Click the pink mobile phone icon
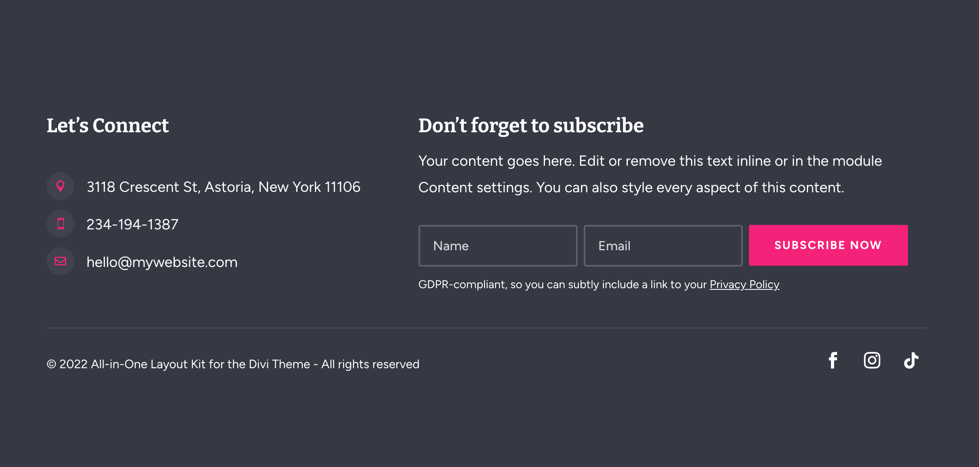The image size is (979, 467). [60, 224]
